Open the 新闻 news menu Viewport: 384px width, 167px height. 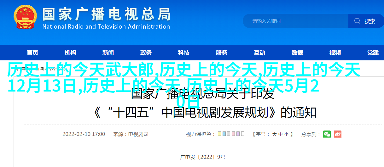pyautogui.click(x=108, y=53)
